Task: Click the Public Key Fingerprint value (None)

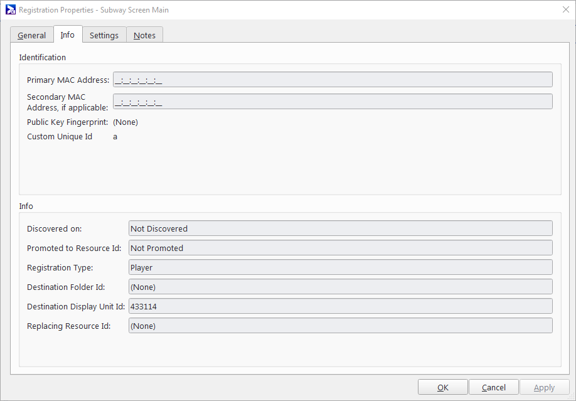Action: (x=125, y=122)
